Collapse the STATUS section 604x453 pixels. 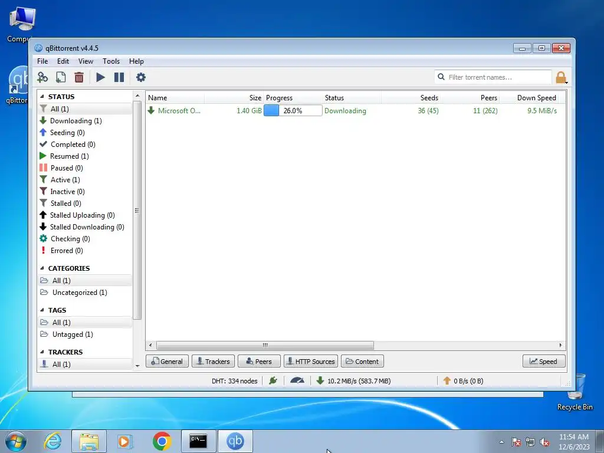point(42,97)
